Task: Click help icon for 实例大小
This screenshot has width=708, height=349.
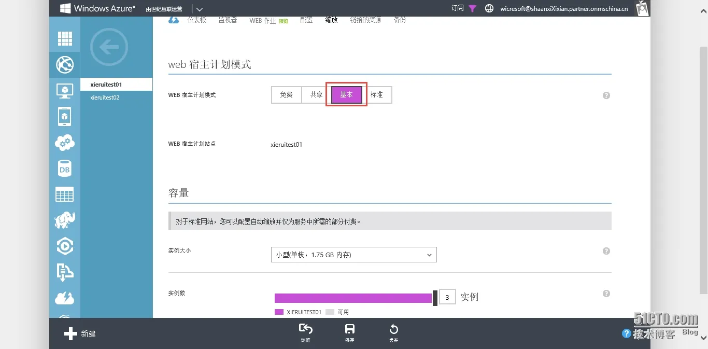Action: [606, 251]
